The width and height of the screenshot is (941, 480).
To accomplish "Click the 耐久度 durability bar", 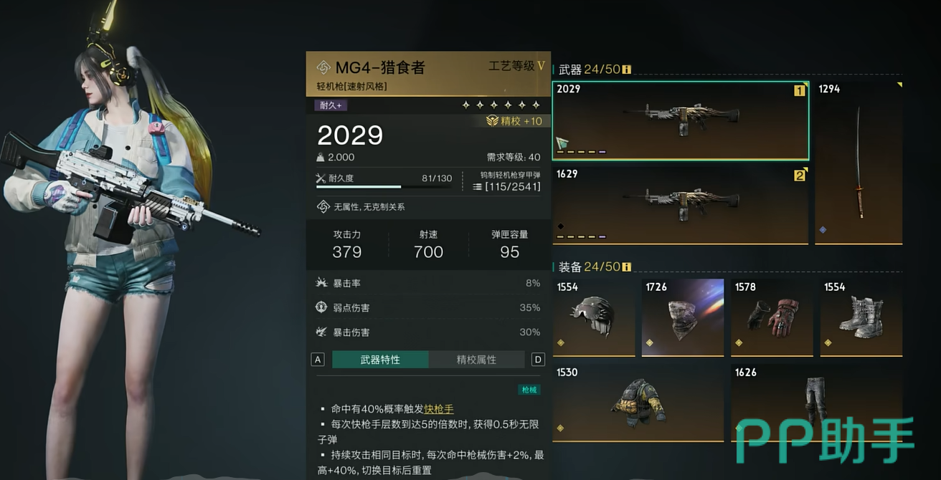I will click(x=384, y=182).
